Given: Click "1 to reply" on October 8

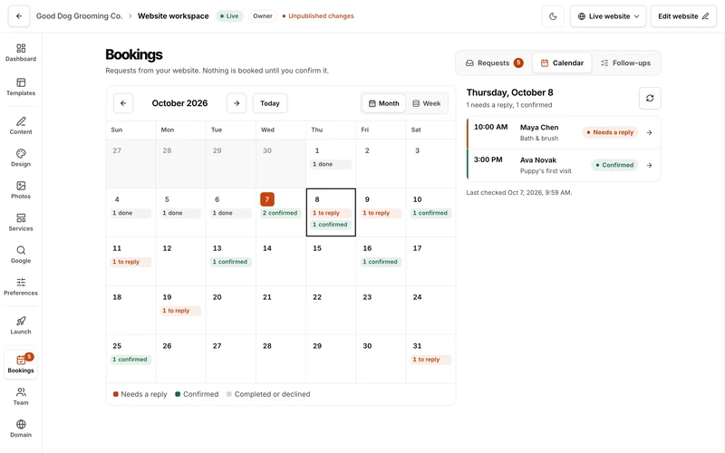Looking at the screenshot, I should pos(331,213).
